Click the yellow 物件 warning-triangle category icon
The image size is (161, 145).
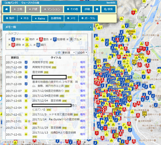27,39
